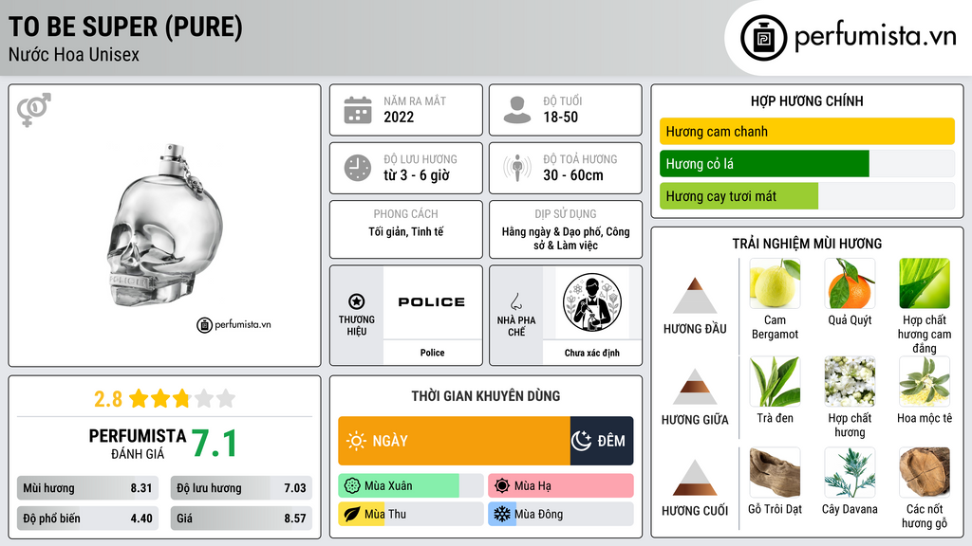Click the Hương cuối pyramid icon

695,478
